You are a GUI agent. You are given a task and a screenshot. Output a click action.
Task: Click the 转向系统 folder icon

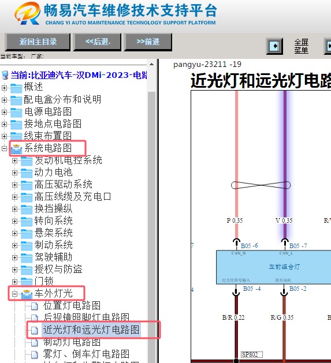[27, 221]
